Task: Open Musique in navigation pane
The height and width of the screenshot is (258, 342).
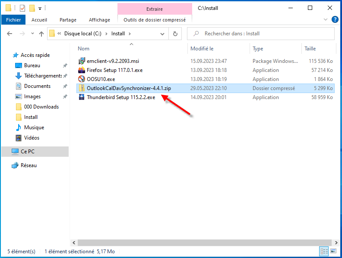Action: [x=34, y=127]
